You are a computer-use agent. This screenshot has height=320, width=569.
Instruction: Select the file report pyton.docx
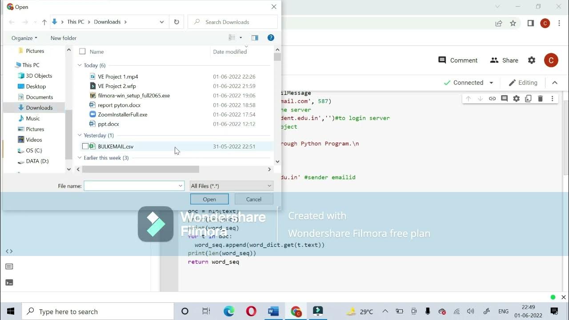point(119,105)
